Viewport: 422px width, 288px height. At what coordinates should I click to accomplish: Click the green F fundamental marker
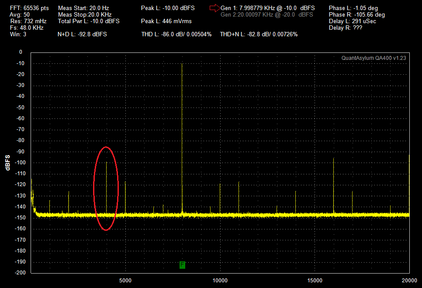click(182, 265)
